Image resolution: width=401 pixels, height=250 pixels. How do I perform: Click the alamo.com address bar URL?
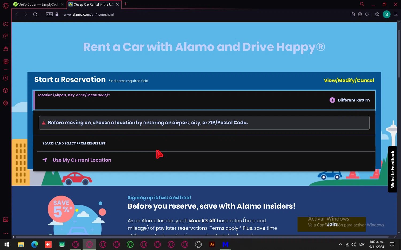tap(89, 14)
